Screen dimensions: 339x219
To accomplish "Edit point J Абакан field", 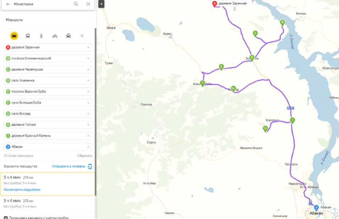I will coord(48,147).
